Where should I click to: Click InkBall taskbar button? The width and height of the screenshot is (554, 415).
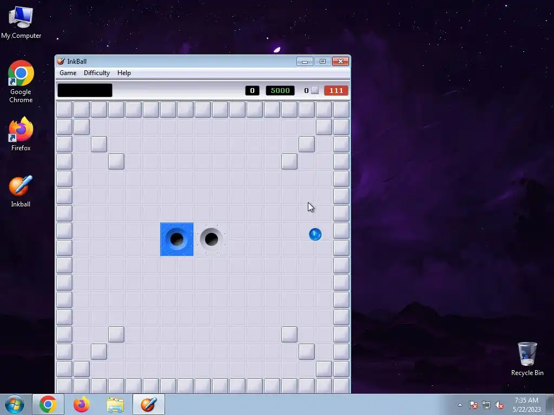click(x=149, y=404)
